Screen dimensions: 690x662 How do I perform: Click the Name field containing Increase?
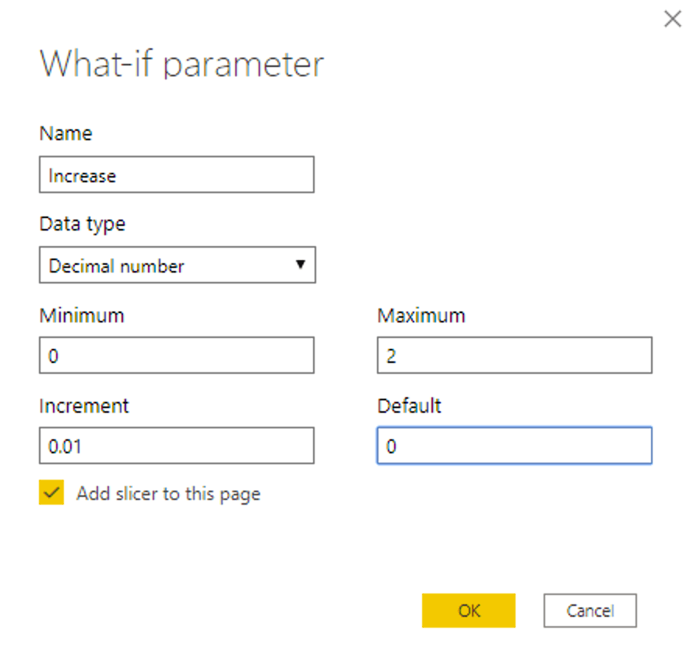click(x=177, y=174)
